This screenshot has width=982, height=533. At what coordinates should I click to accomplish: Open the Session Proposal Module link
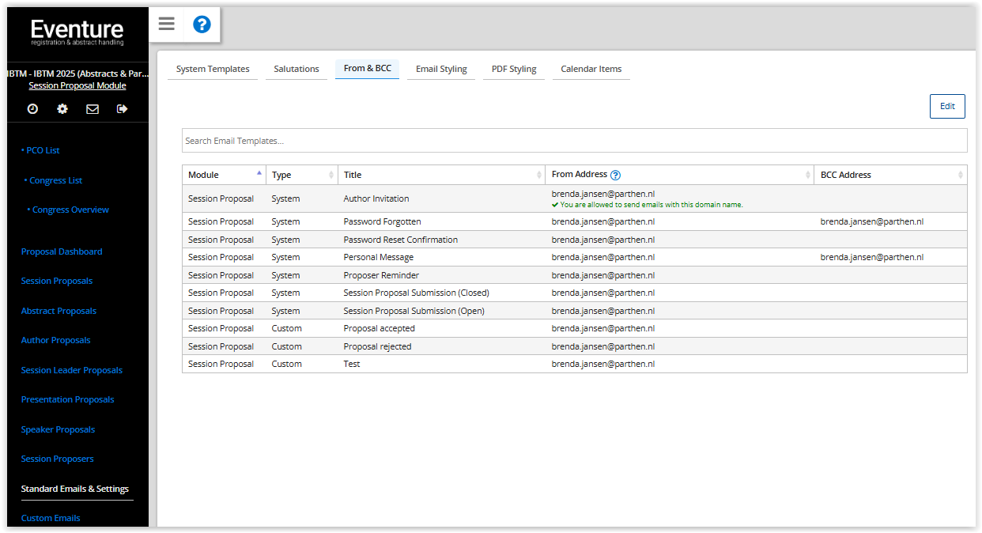click(x=77, y=85)
